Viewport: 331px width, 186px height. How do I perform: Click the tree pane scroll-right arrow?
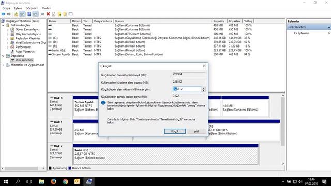click(x=43, y=168)
